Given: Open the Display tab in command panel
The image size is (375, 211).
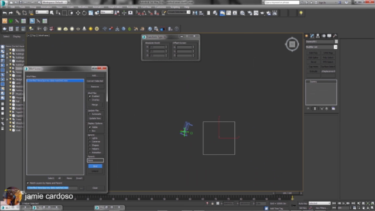Looking at the screenshot, I should [329, 36].
